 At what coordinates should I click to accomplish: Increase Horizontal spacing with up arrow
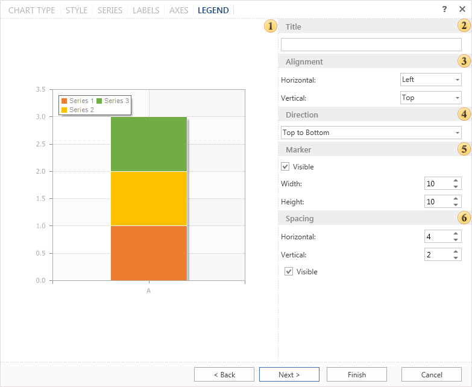(x=455, y=233)
